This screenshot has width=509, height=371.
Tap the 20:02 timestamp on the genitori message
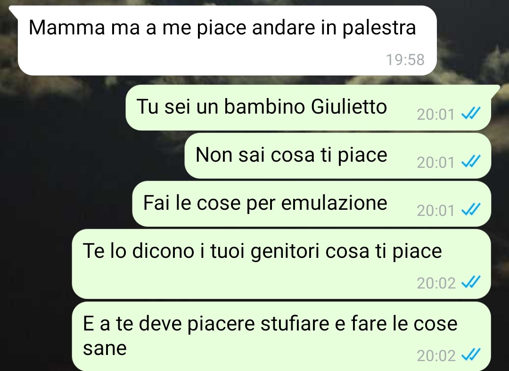[x=436, y=283]
